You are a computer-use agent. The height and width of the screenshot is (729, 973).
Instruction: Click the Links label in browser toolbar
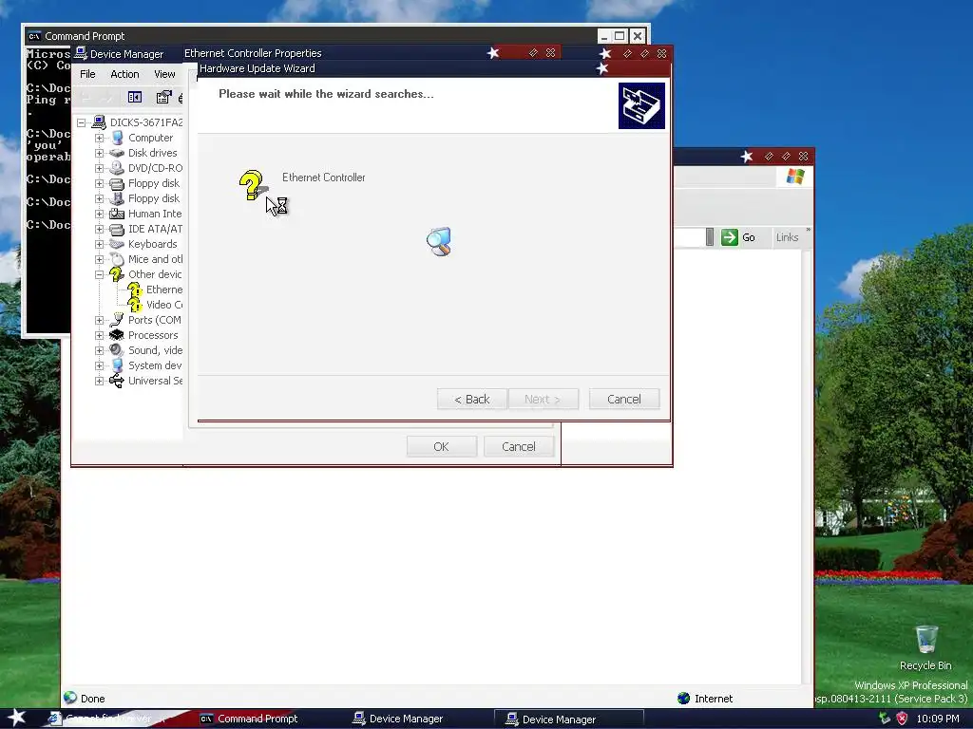(787, 237)
